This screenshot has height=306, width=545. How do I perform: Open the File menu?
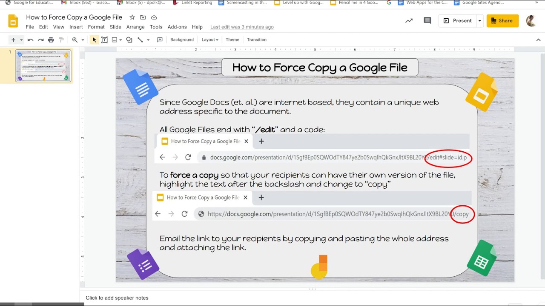(x=30, y=27)
